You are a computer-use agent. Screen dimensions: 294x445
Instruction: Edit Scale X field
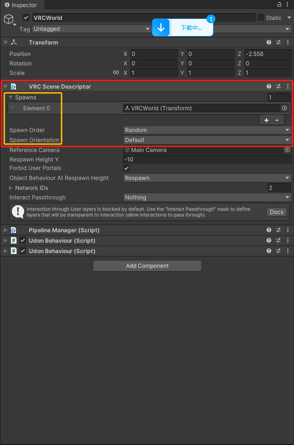pyautogui.click(x=154, y=73)
